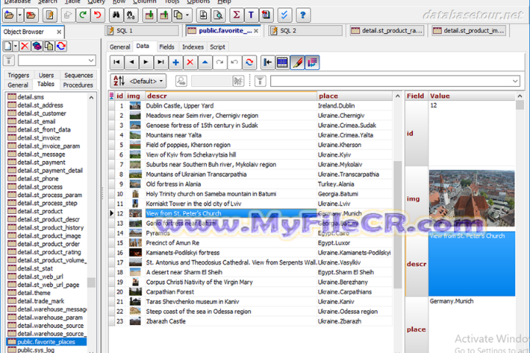Go to first record button
Image resolution: width=530 pixels, height=353 pixels.
[x=116, y=63]
